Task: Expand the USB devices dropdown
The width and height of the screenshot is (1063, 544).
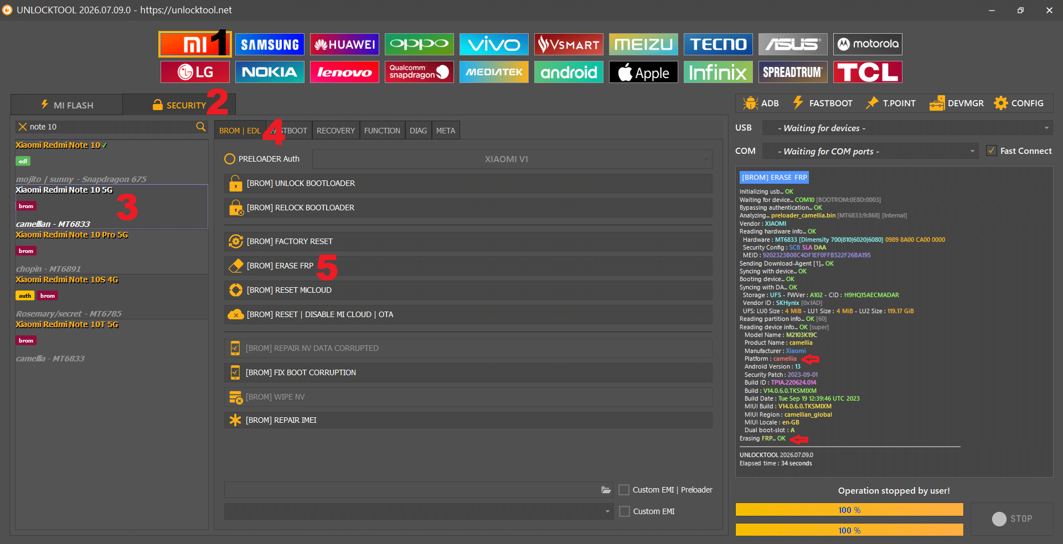Action: [907, 128]
